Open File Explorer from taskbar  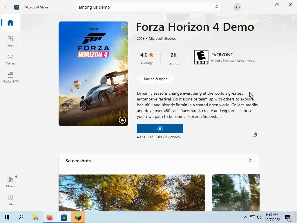pos(35,217)
